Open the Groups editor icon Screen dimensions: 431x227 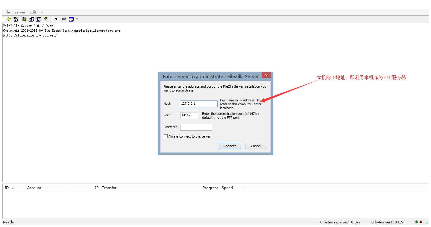38,19
